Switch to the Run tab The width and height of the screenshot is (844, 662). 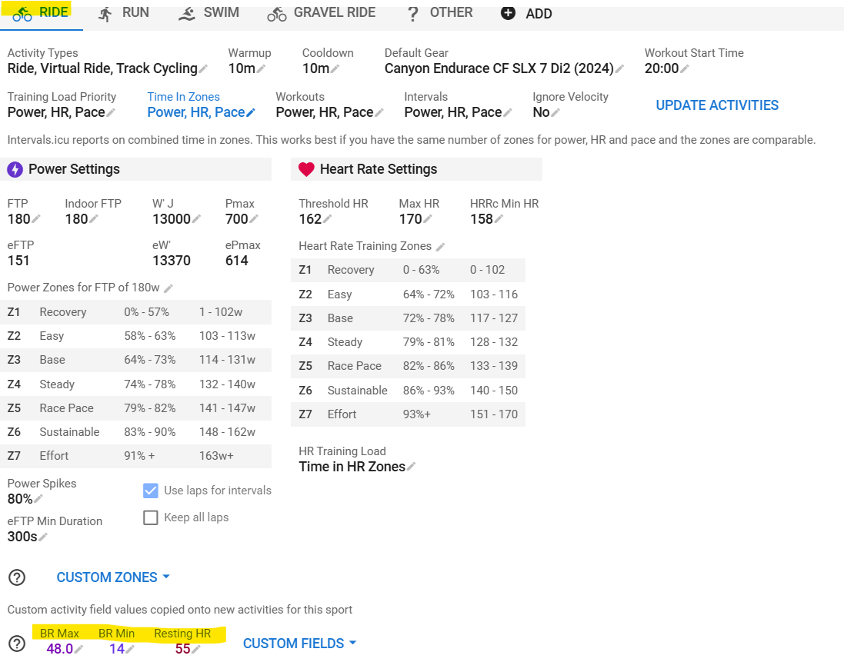tap(124, 13)
